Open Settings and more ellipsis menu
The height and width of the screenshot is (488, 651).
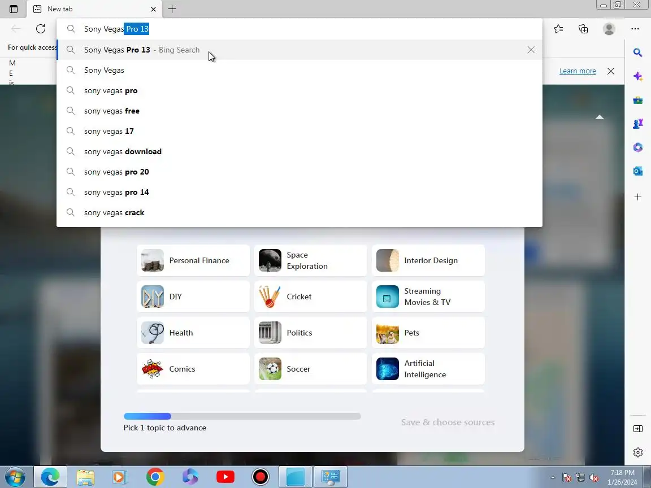coord(635,29)
